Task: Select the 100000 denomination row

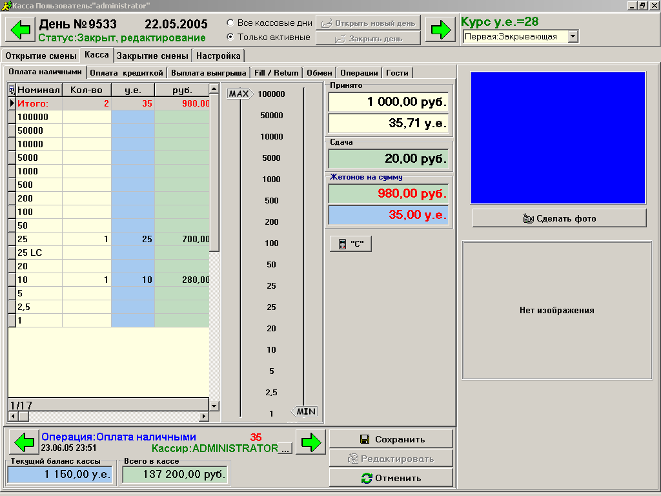Action: 108,118
